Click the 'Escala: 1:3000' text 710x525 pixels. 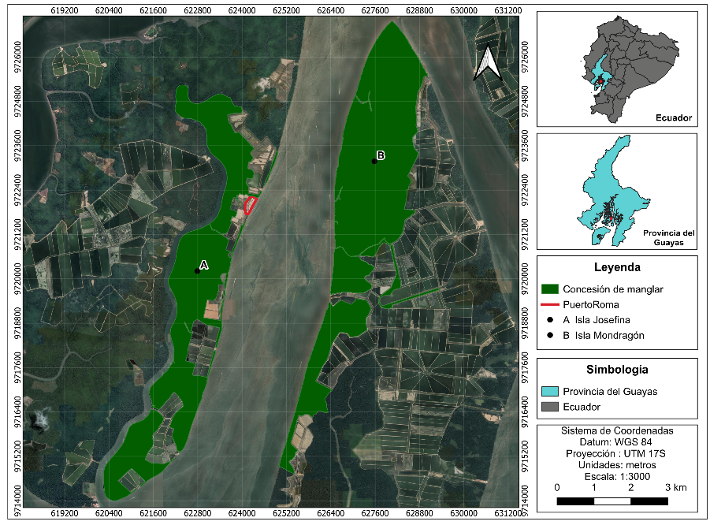coord(617,477)
